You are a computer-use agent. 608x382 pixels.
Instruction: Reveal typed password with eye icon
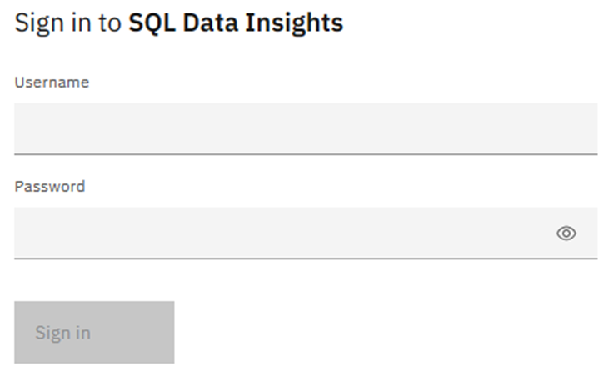point(566,234)
